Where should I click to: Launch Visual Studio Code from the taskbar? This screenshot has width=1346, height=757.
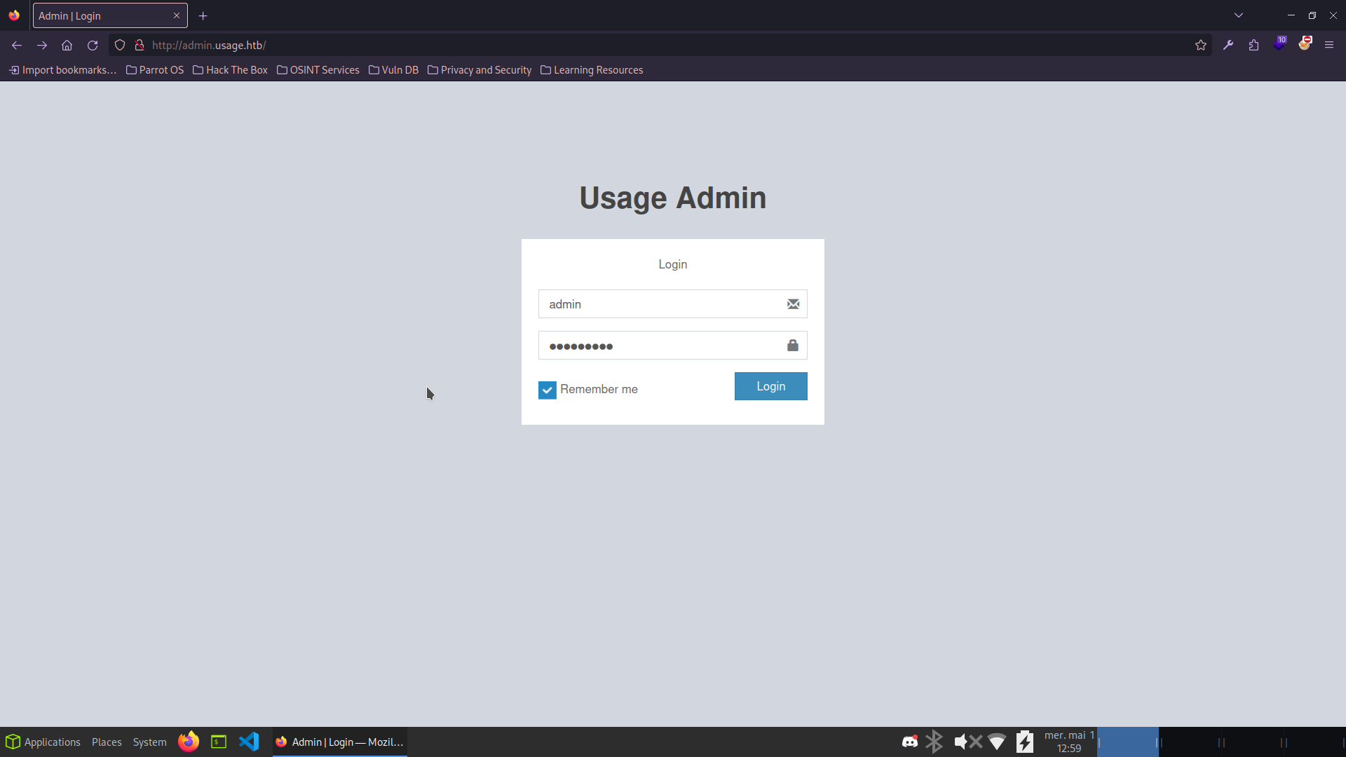(249, 742)
